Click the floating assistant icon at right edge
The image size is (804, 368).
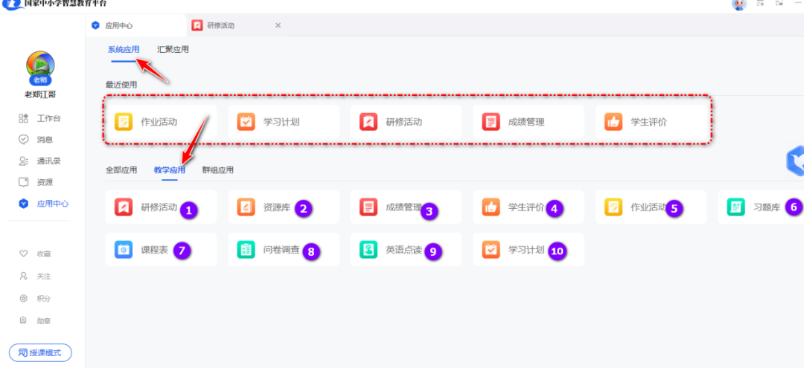(x=795, y=161)
